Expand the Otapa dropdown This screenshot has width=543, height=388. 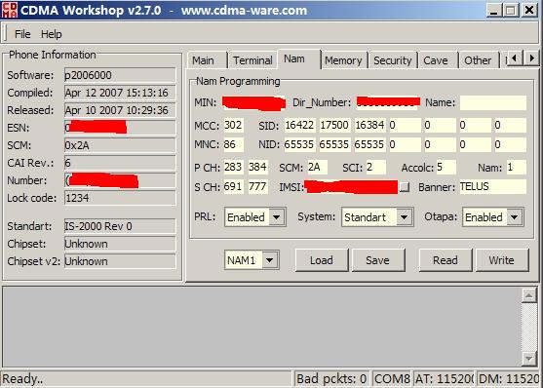click(x=515, y=217)
